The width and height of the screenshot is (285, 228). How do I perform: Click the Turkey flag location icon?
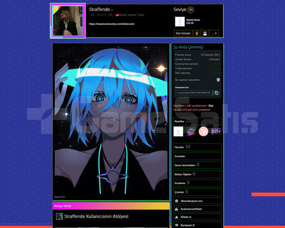[x=117, y=15]
